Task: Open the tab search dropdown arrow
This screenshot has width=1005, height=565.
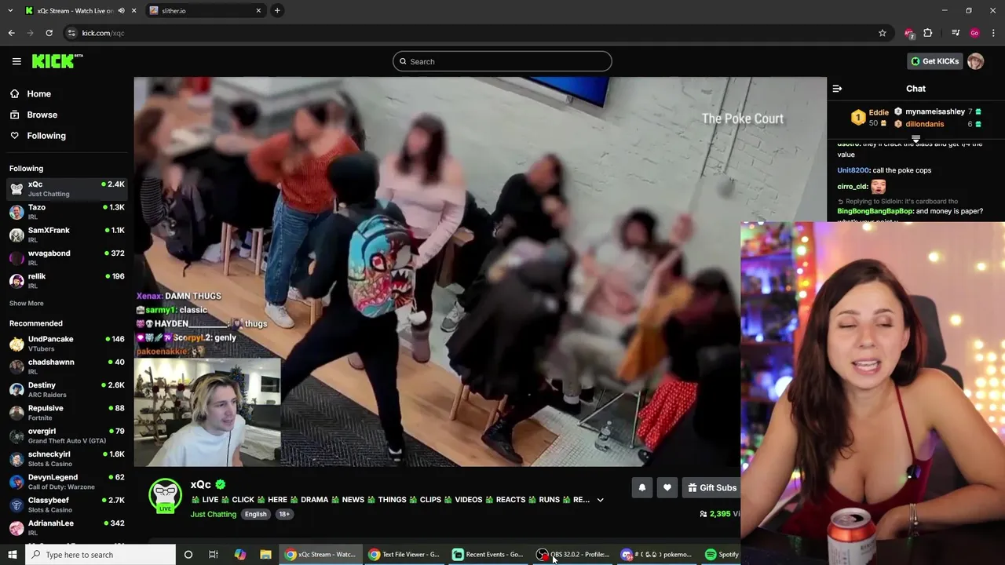Action: (x=9, y=11)
